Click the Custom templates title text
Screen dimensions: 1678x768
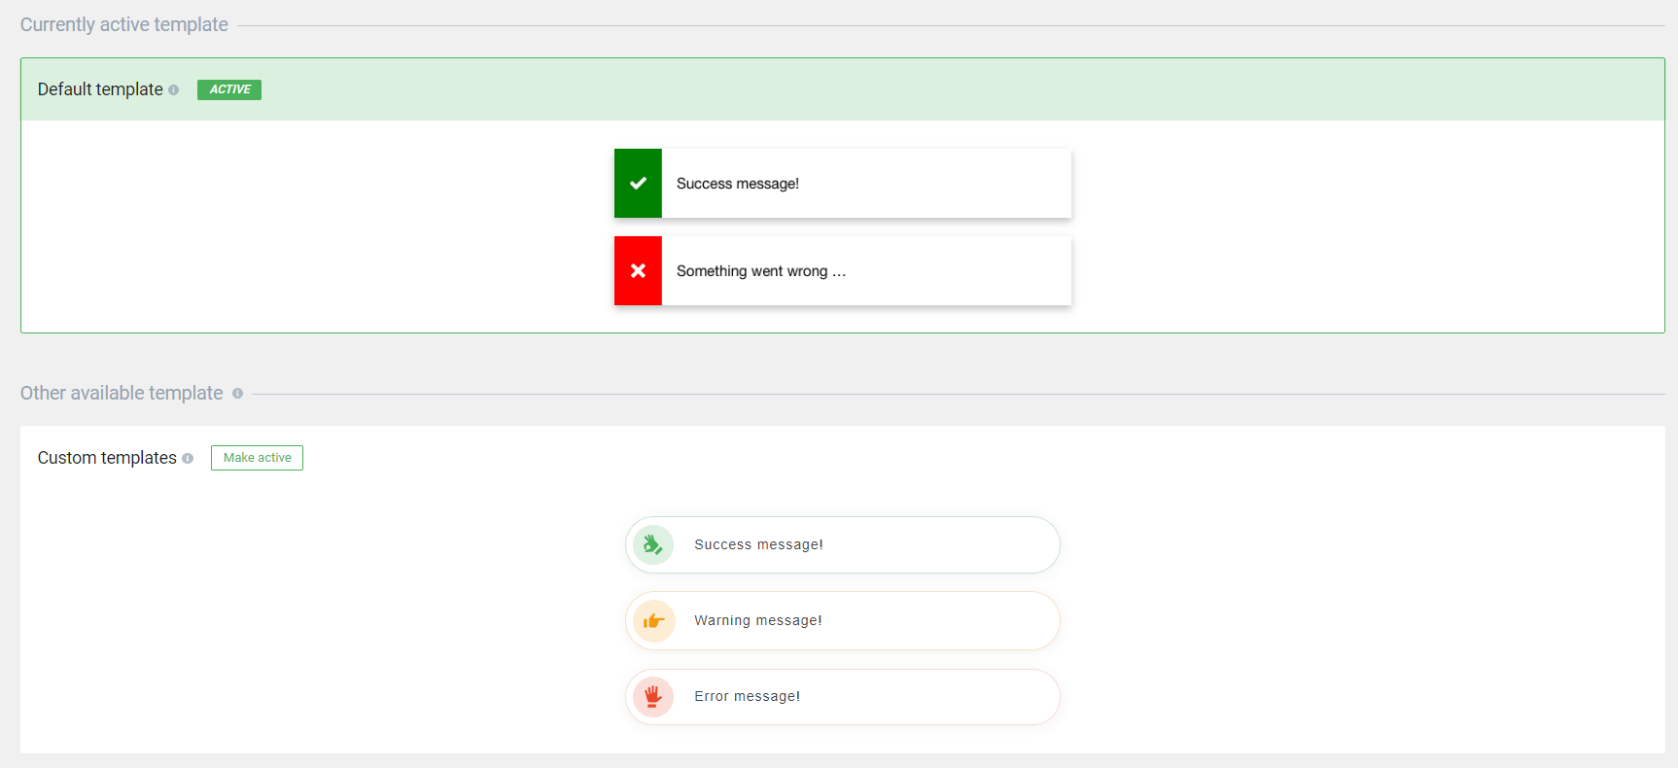coord(107,458)
